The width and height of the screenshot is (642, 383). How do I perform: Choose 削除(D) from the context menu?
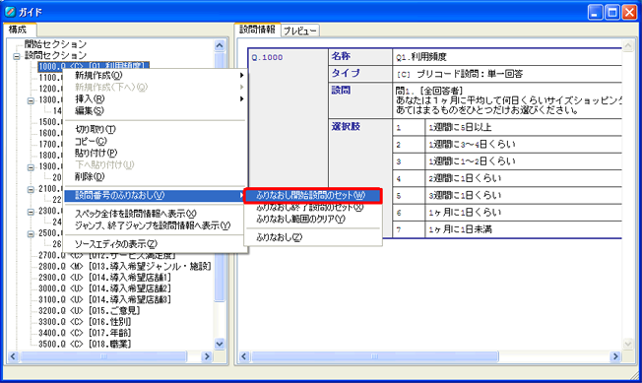(x=156, y=177)
